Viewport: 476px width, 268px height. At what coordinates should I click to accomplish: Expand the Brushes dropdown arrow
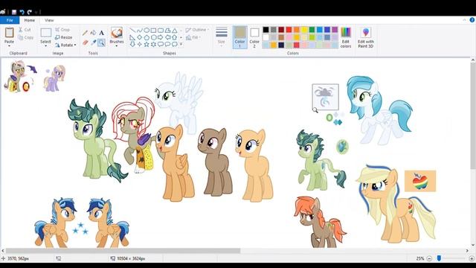pyautogui.click(x=117, y=46)
